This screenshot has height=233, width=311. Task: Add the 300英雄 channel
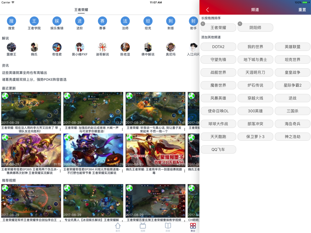pos(255,111)
